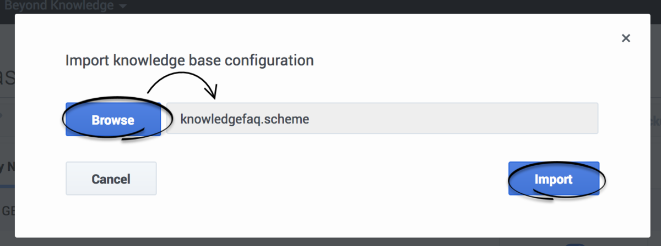Click the knowledgefaq.scheme file name field

(382, 118)
